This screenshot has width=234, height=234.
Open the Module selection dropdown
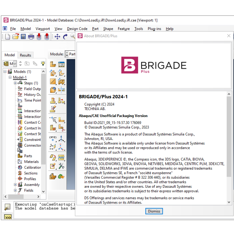[x=70, y=54]
